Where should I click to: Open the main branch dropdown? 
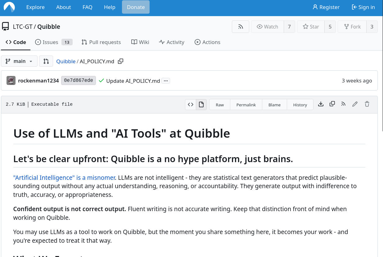pyautogui.click(x=19, y=61)
